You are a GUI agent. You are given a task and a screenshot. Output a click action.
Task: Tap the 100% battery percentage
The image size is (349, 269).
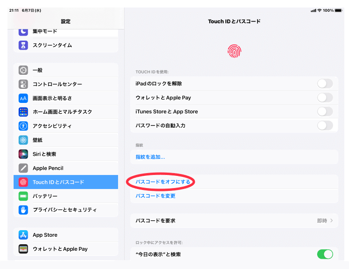pos(328,10)
